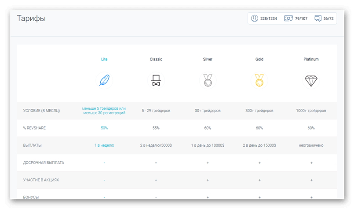The width and height of the screenshot is (354, 209).
Task: Select the Gold medal icon
Action: [259, 80]
